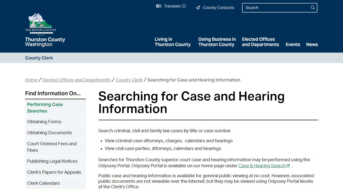Open Court Ordered Fees and Fines item
Viewport: 343px width, 192px height.
(x=55, y=147)
